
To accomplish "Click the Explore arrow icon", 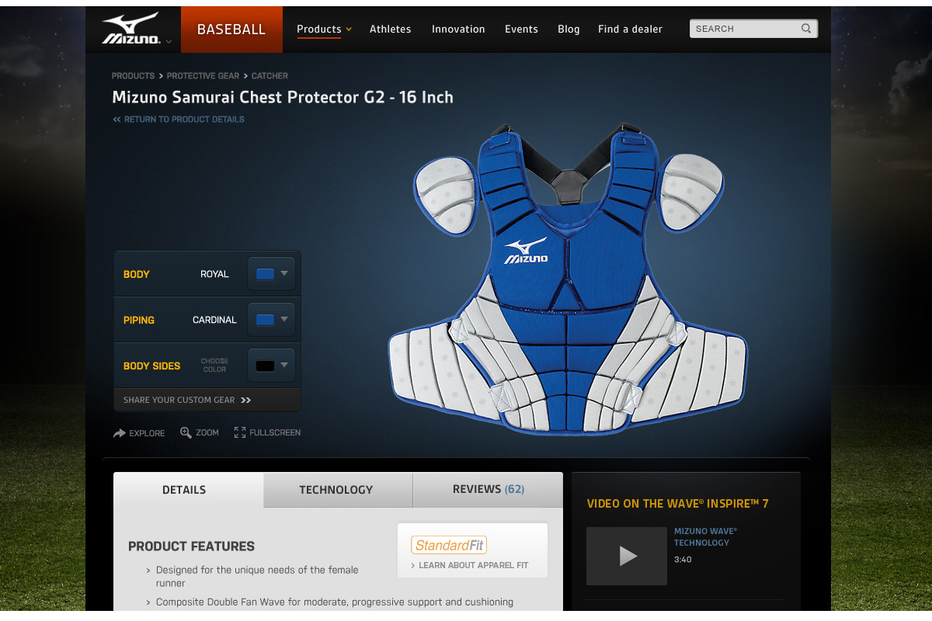I will pos(120,433).
